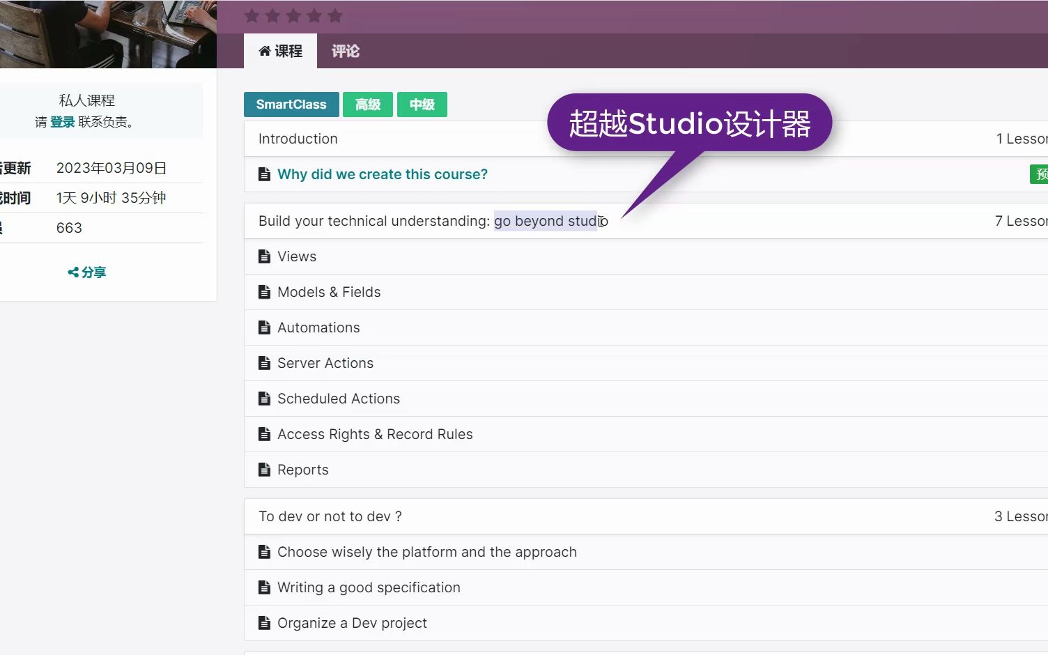Click the document icon beside Organize a Dev project

265,622
